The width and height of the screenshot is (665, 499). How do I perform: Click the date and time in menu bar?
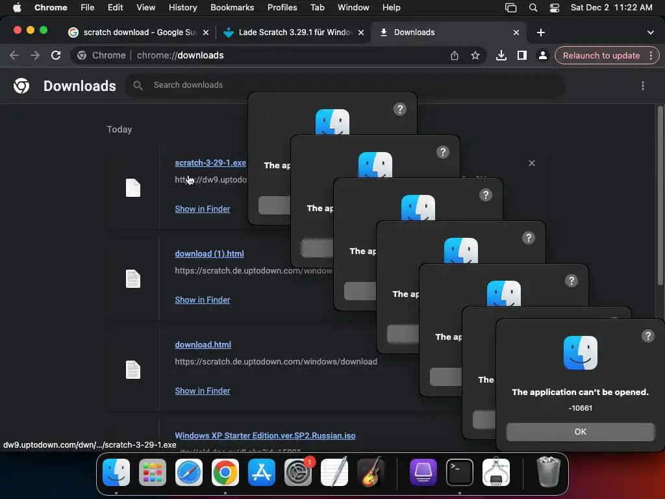[611, 8]
